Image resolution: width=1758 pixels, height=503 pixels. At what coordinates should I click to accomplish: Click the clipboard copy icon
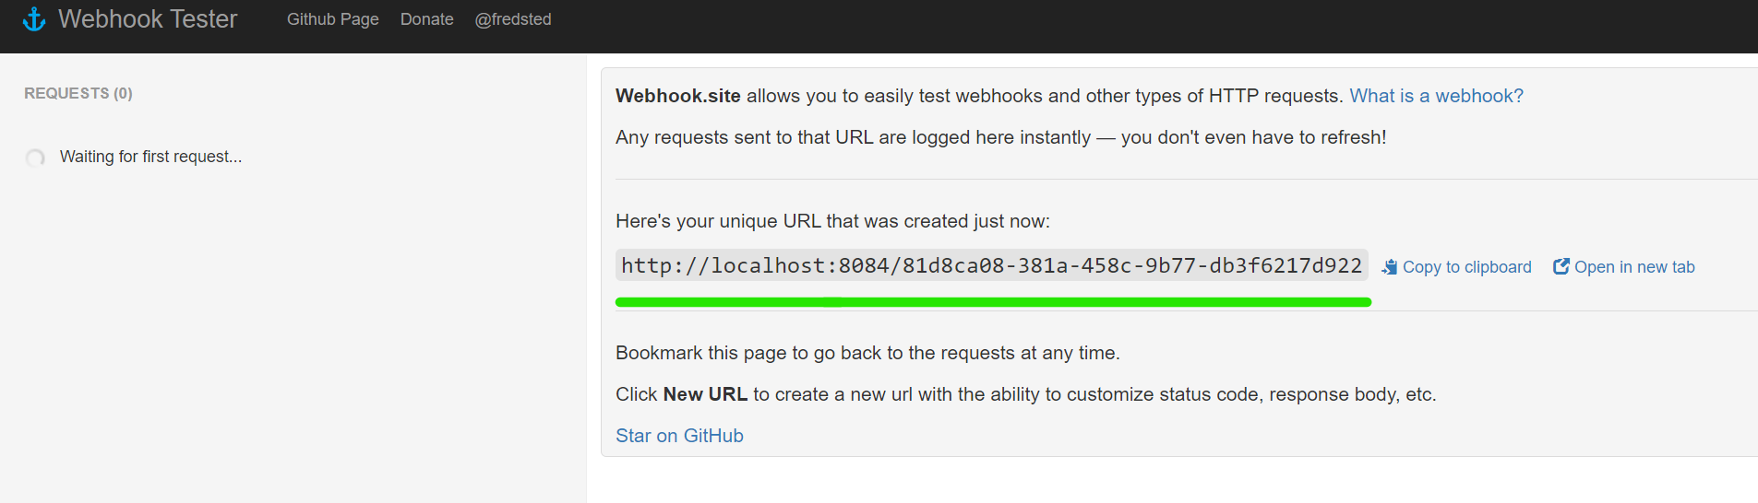[x=1390, y=267]
